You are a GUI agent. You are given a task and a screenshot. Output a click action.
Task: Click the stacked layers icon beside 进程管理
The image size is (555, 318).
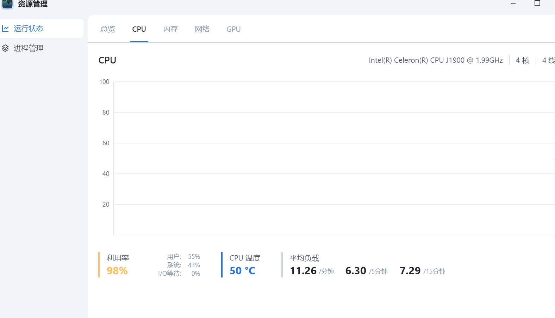coord(5,48)
